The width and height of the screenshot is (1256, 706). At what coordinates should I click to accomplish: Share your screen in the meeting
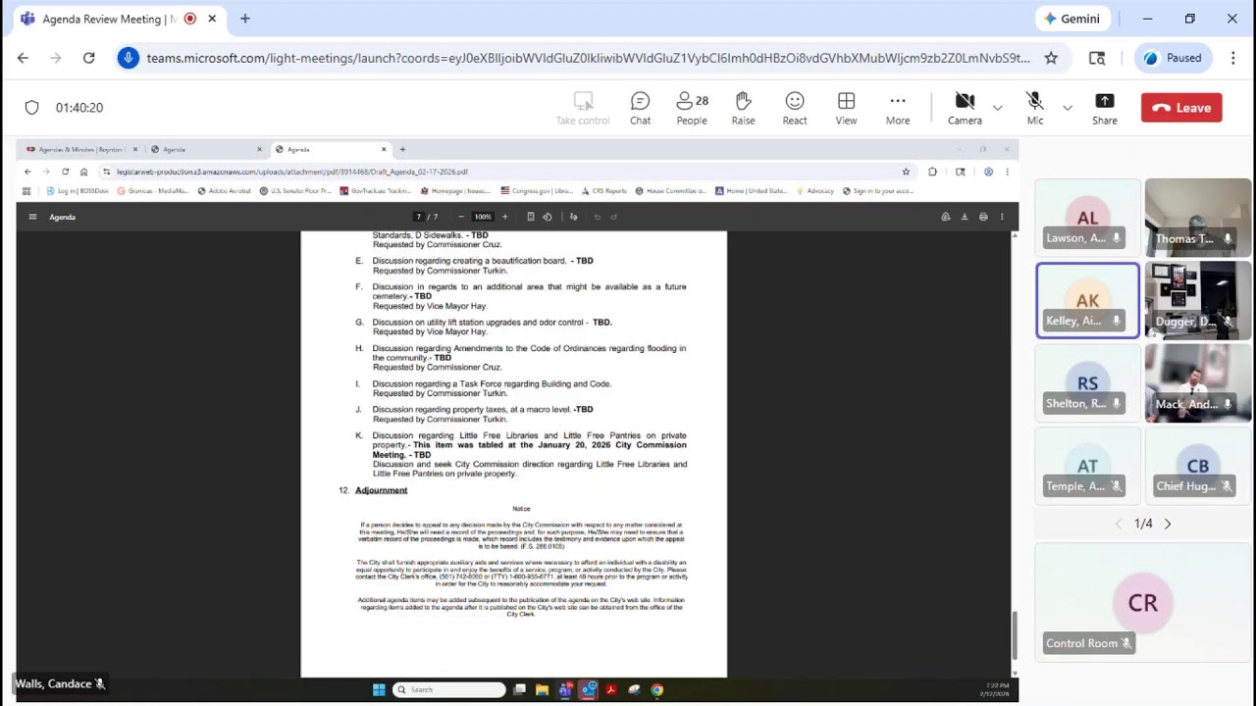[1105, 108]
